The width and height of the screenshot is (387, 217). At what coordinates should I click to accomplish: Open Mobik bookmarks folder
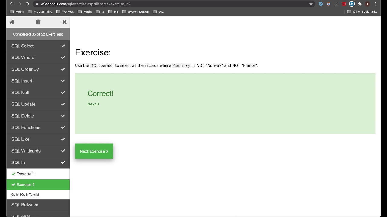point(17,11)
